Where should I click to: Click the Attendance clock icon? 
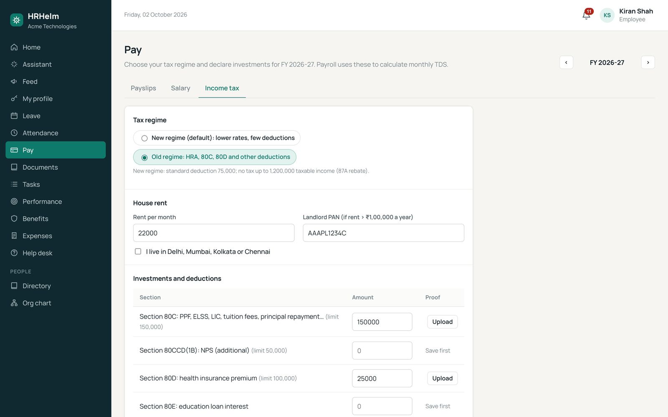(x=14, y=133)
